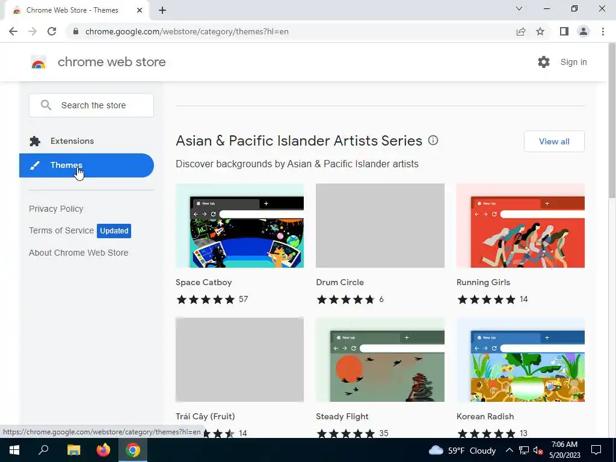Open Windows taskbar search
This screenshot has height=462, width=616.
[x=43, y=450]
